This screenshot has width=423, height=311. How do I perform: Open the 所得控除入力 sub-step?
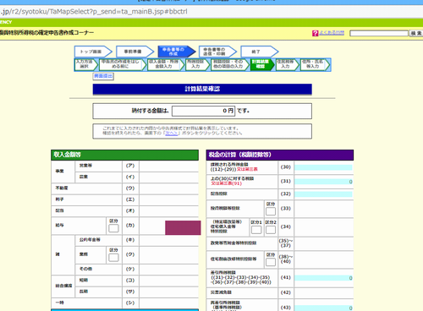click(197, 64)
